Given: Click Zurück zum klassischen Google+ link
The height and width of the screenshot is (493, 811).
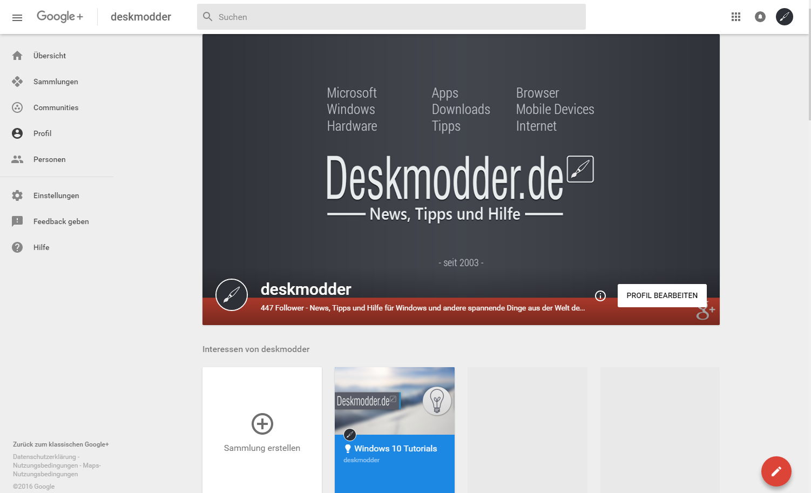Looking at the screenshot, I should click(x=61, y=444).
